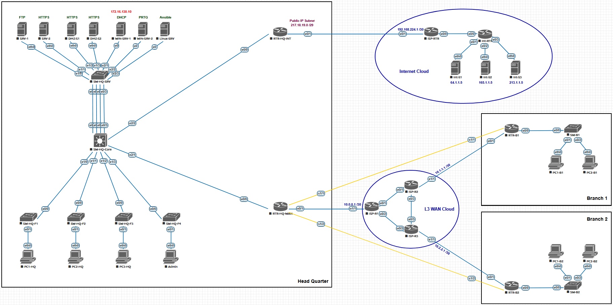
Task: Click the Int-S2 server icon
Action: [x=485, y=68]
